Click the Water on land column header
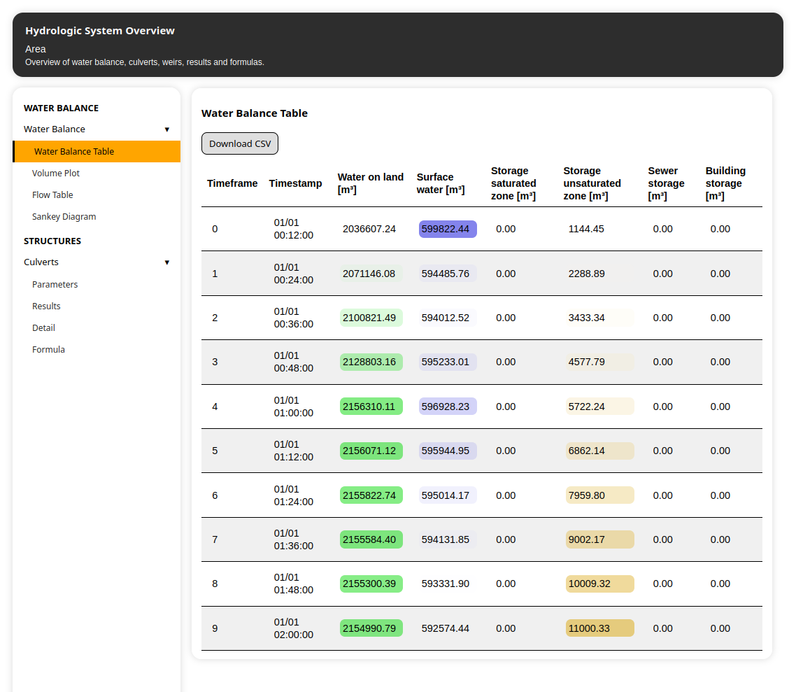This screenshot has height=692, width=796. point(370,183)
